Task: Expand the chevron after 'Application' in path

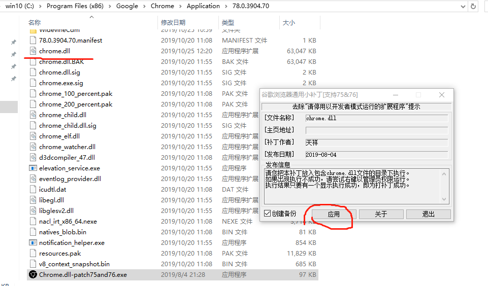Action: point(226,6)
